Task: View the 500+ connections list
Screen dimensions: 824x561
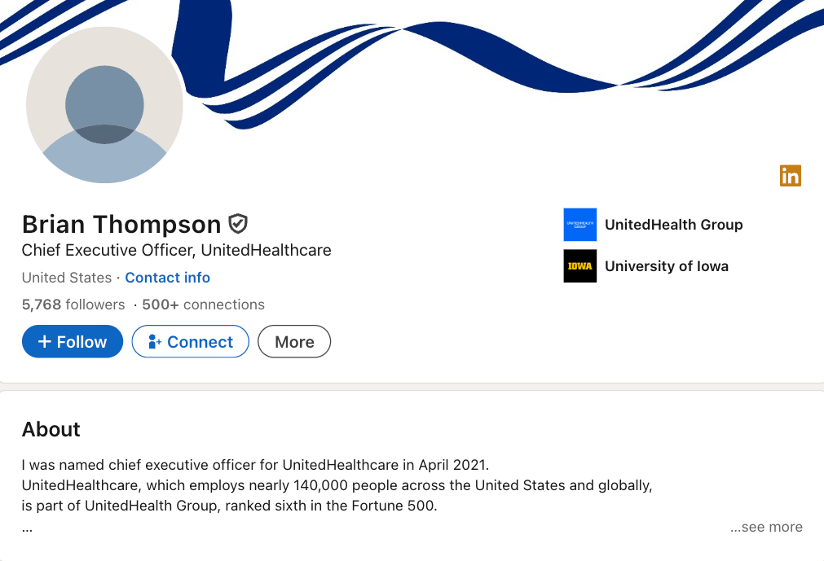Action: pyautogui.click(x=204, y=305)
